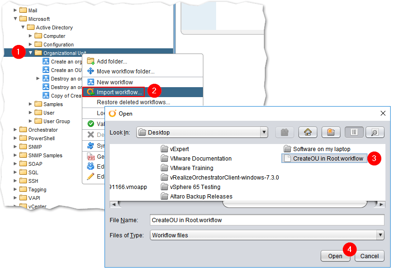Select the VMware Training folder icon
Image resolution: width=393 pixels, height=270 pixels.
(x=165, y=168)
